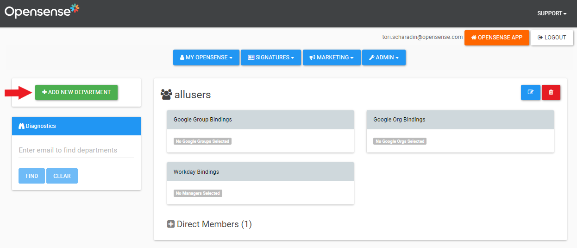The width and height of the screenshot is (577, 248).
Task: Click ADD NEW DEPARTMENT button
Action: [x=76, y=92]
